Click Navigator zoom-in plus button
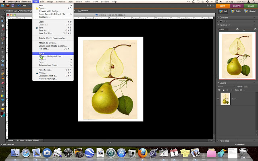Screen dimensions: 258x161 tap(255, 29)
